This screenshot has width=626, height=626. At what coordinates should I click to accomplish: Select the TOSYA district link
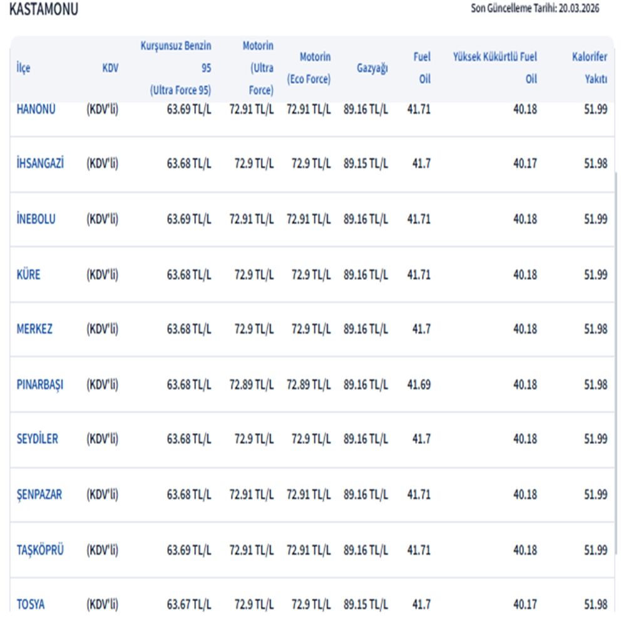click(x=30, y=605)
